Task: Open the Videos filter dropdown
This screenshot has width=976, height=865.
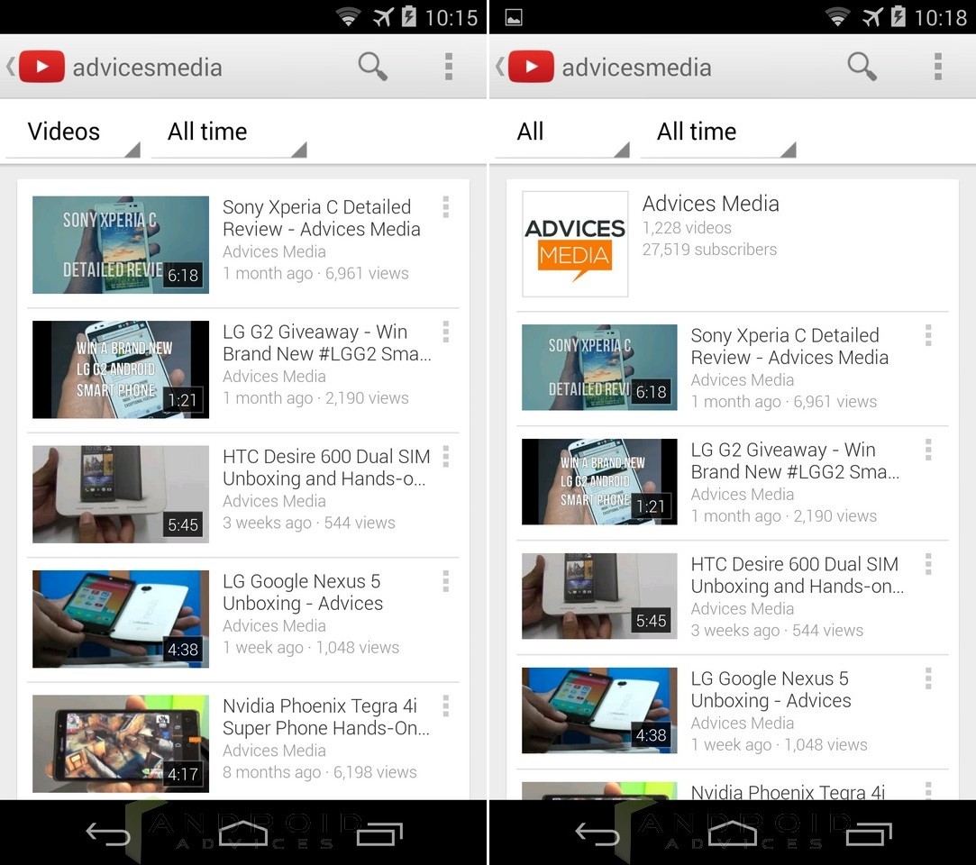Action: (73, 132)
